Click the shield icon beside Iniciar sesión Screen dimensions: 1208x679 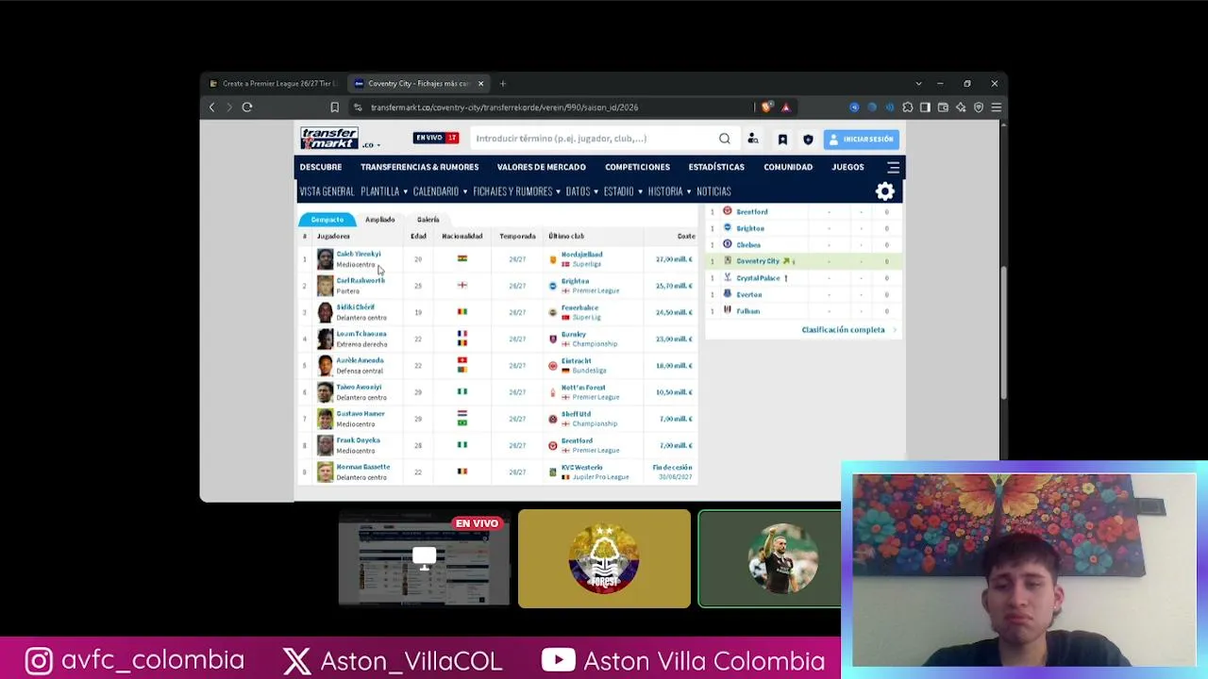(808, 140)
